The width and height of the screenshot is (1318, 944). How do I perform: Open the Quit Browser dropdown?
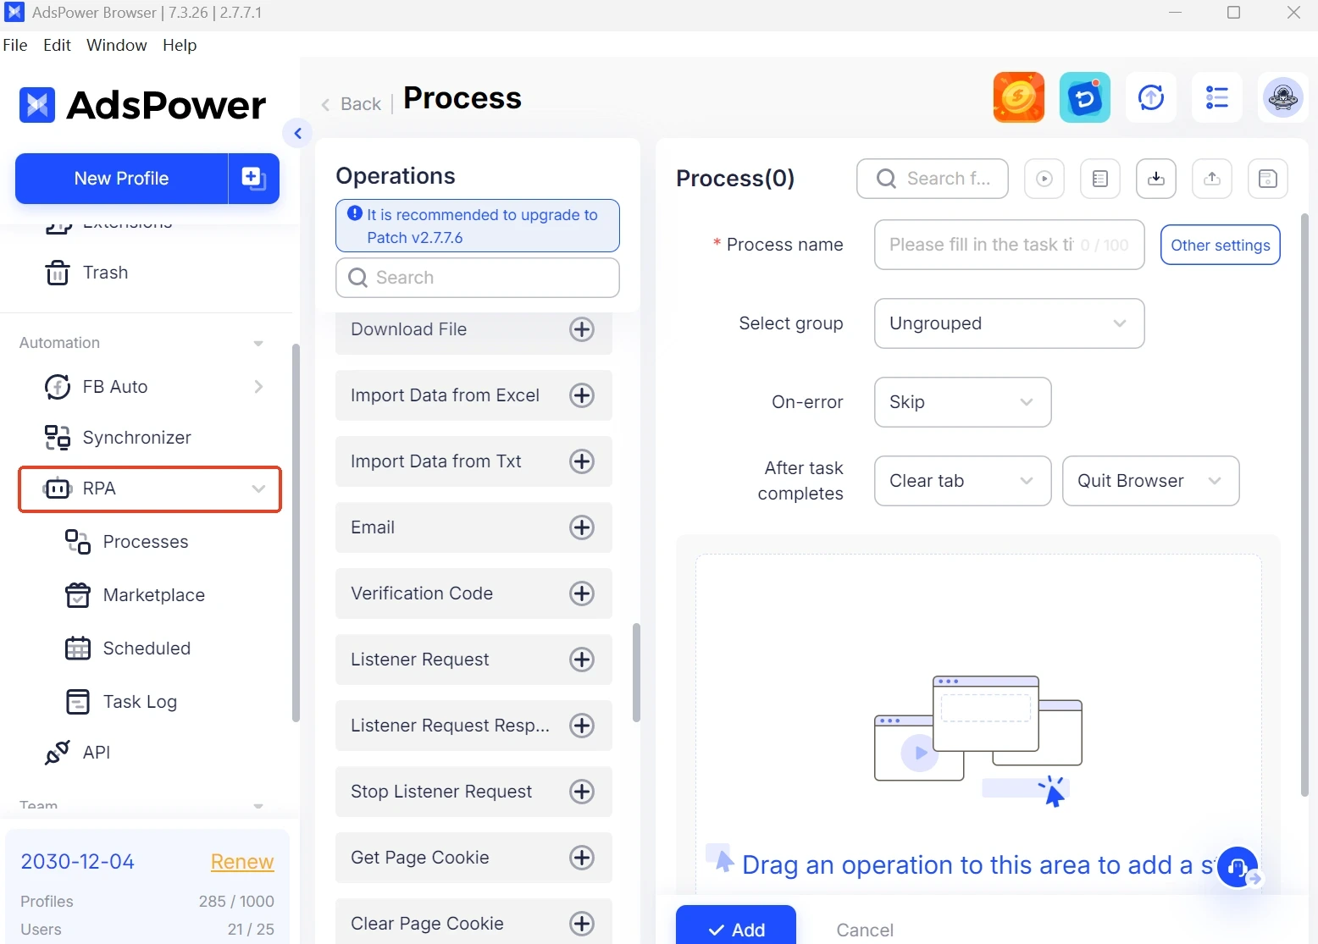[1150, 481]
